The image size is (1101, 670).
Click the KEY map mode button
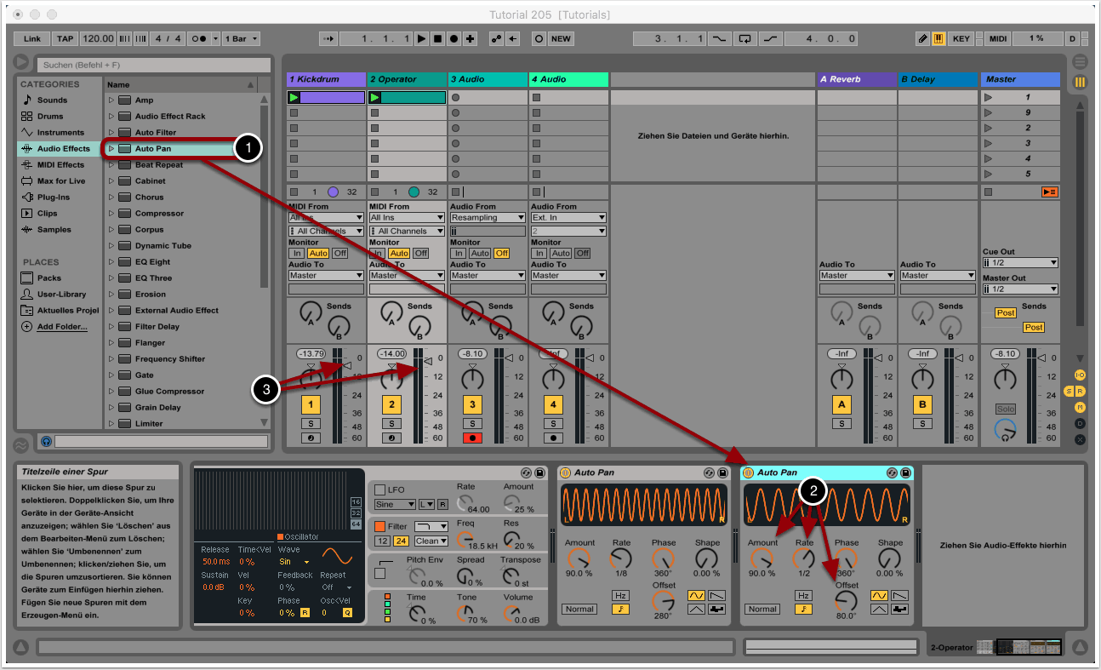point(961,39)
